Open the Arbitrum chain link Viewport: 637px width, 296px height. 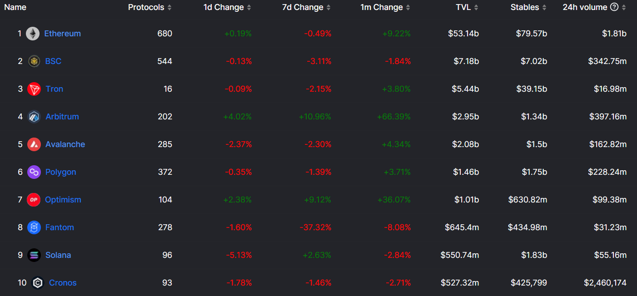click(x=62, y=117)
